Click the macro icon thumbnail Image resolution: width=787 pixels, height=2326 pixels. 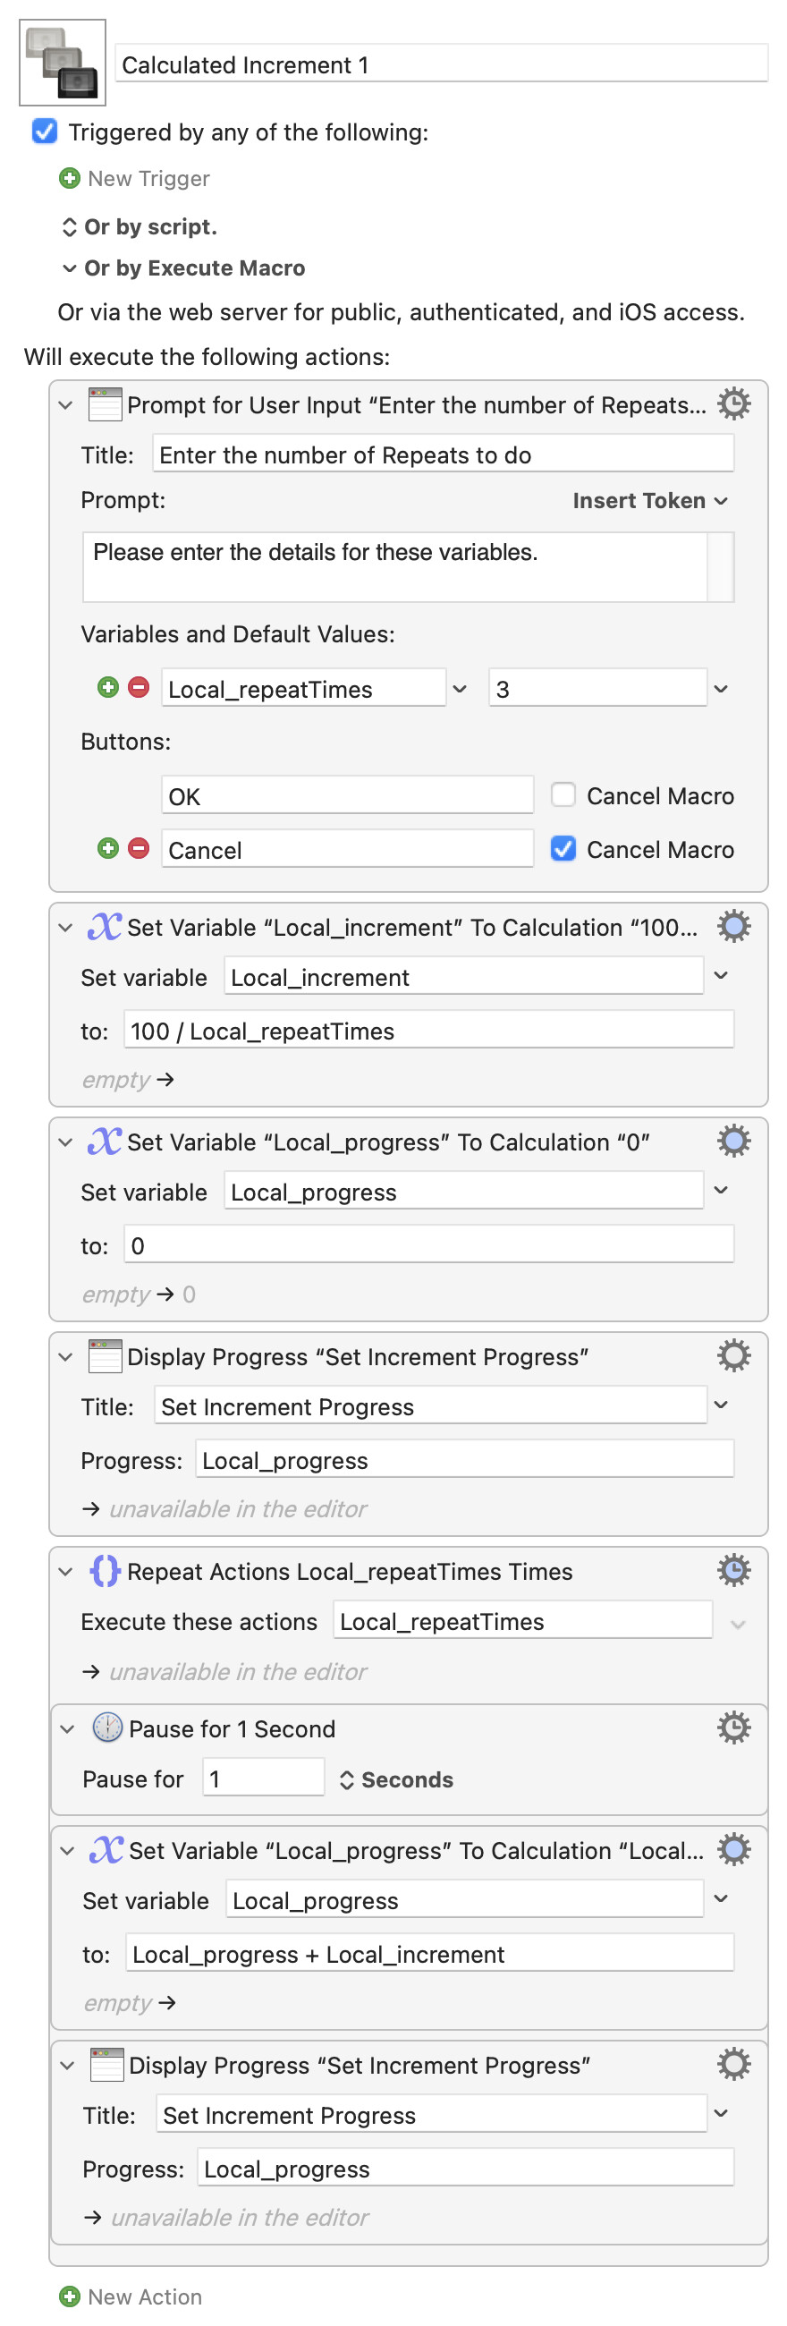coord(63,64)
